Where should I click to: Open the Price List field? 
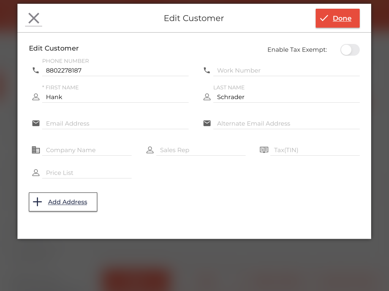click(x=87, y=173)
